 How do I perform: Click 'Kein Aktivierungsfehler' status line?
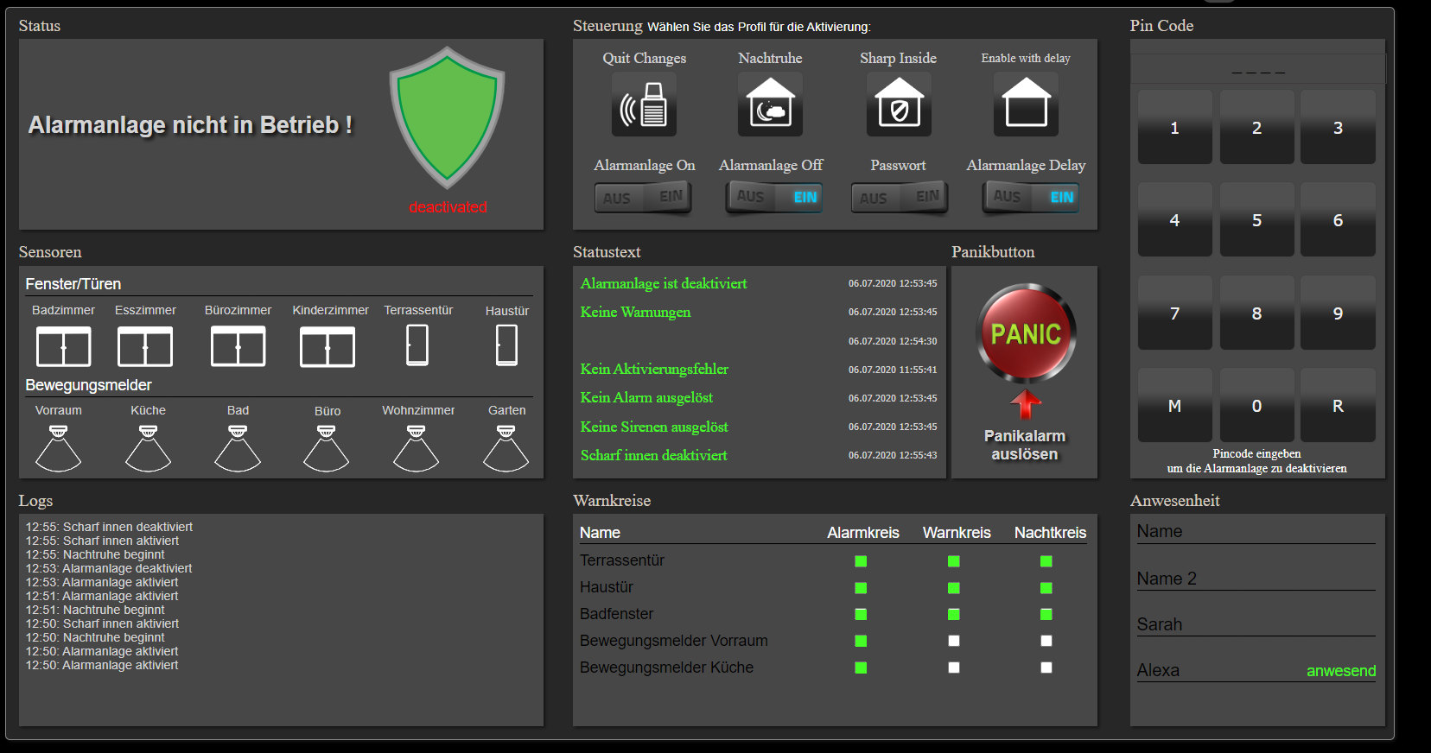[x=654, y=369]
